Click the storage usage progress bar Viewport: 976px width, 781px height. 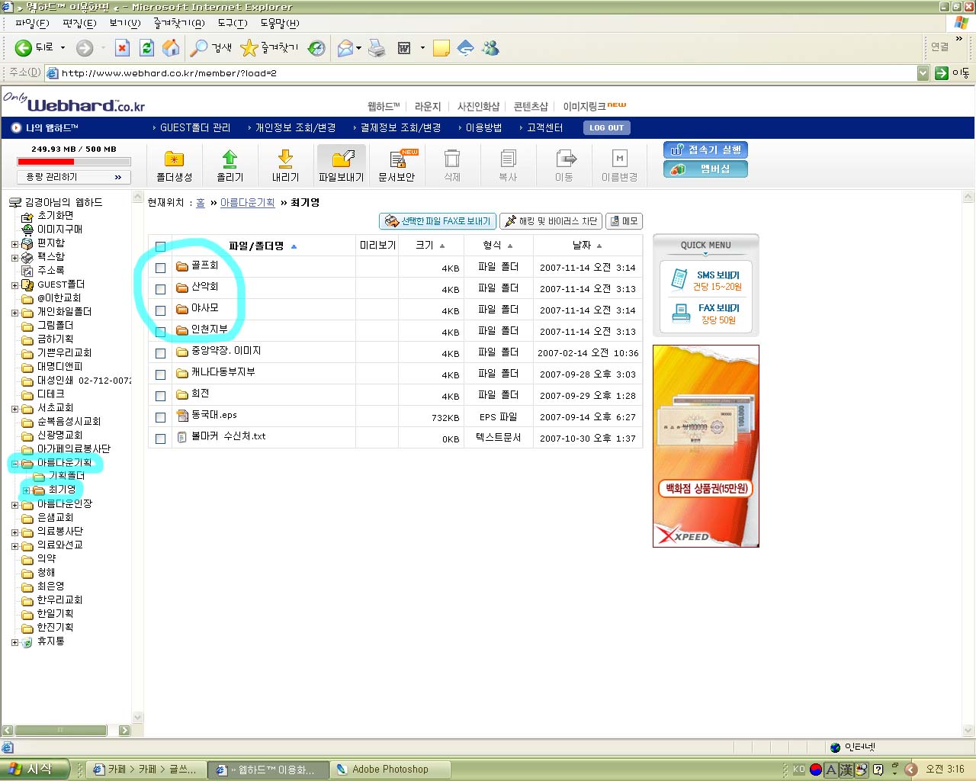pyautogui.click(x=74, y=162)
